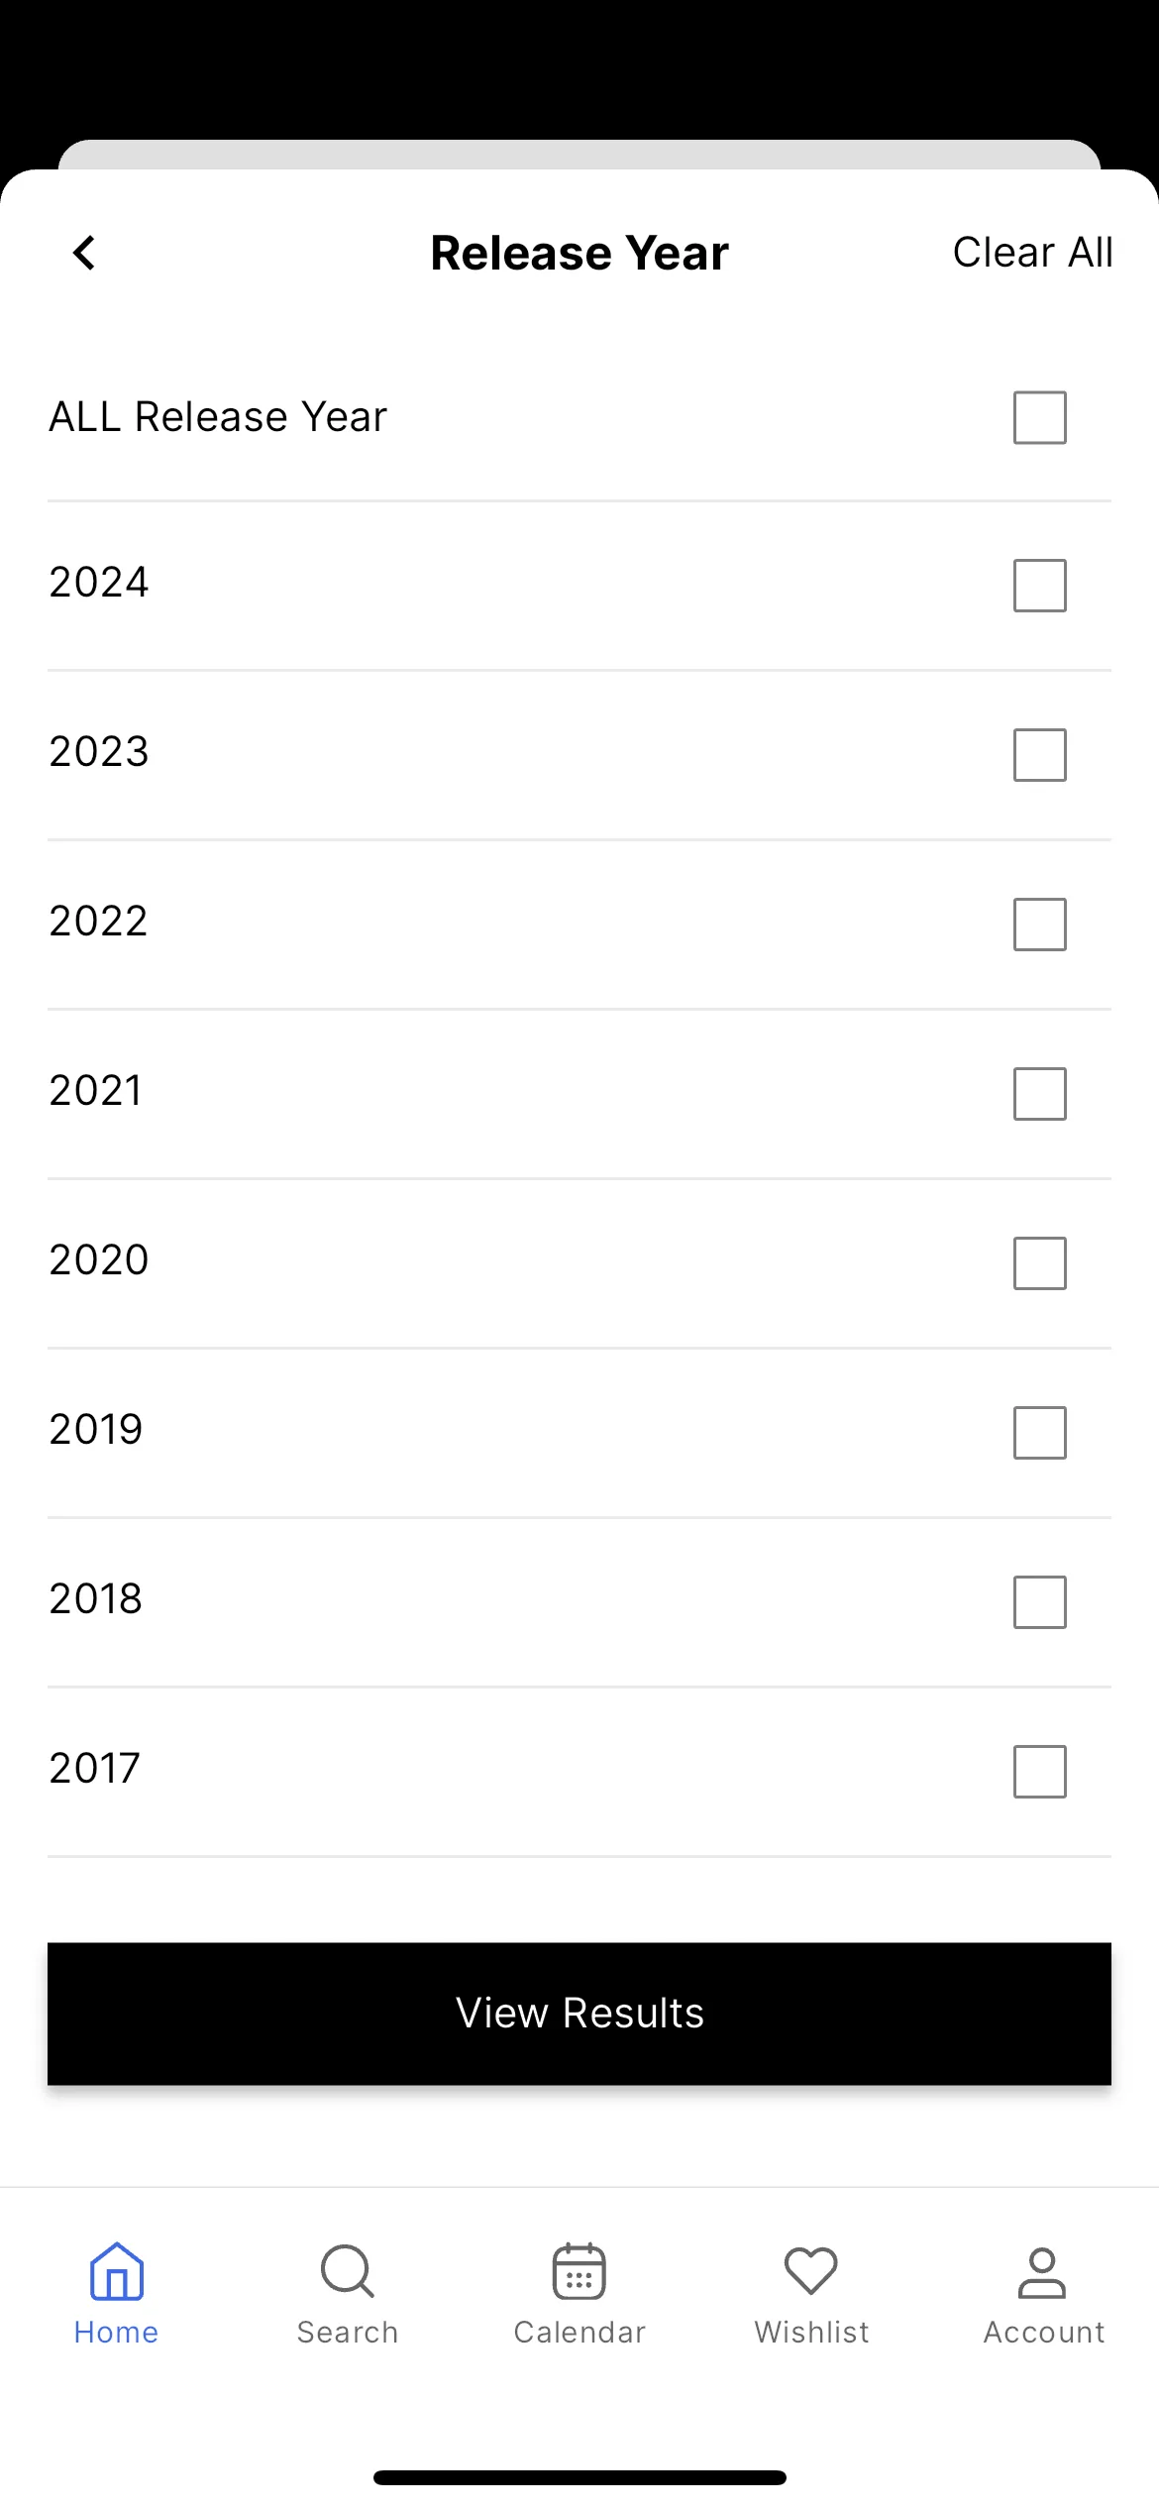Open the Search magnifier icon
The height and width of the screenshot is (2509, 1159).
point(348,2271)
